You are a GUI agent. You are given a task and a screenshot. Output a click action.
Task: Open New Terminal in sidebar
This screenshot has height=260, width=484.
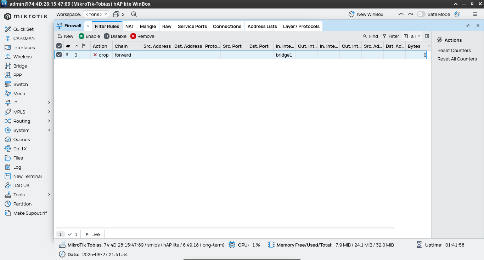[27, 176]
